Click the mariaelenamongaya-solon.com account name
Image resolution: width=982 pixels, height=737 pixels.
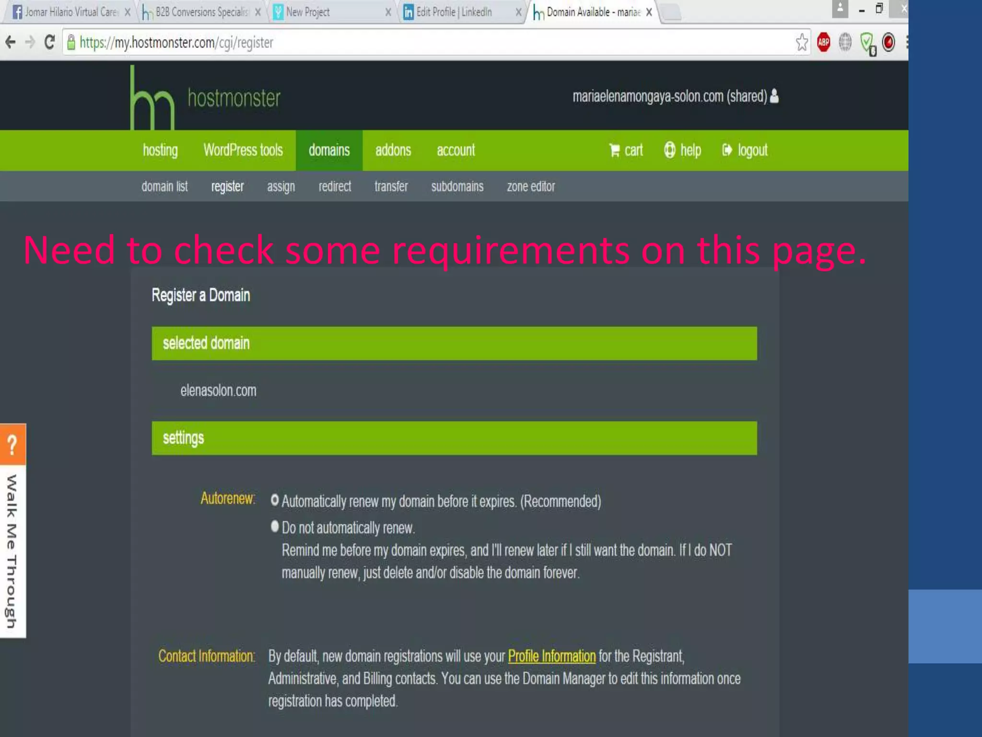coord(669,96)
